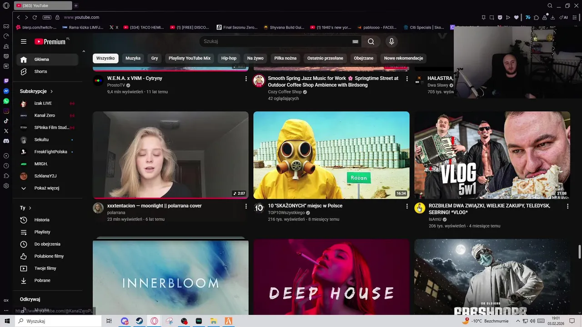Select the Playlisty YouTube Mix chip

point(190,58)
